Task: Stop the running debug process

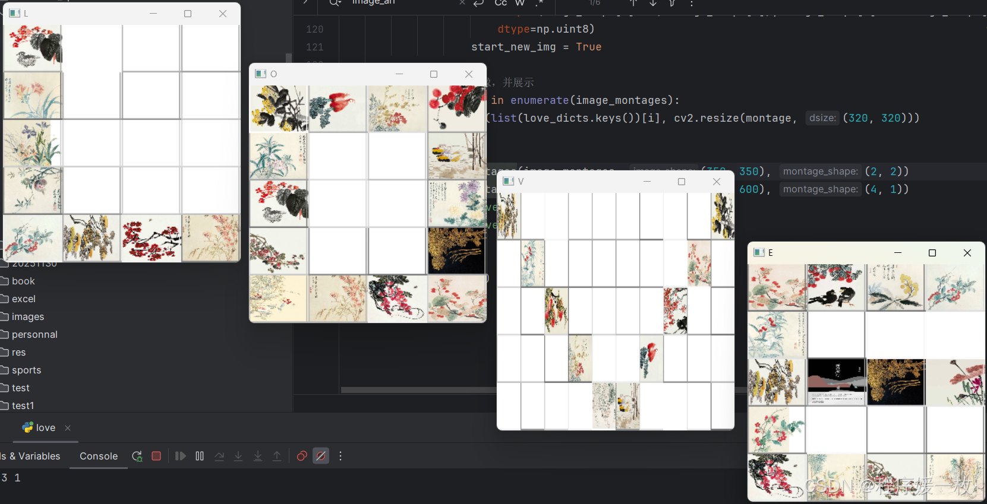Action: (156, 456)
